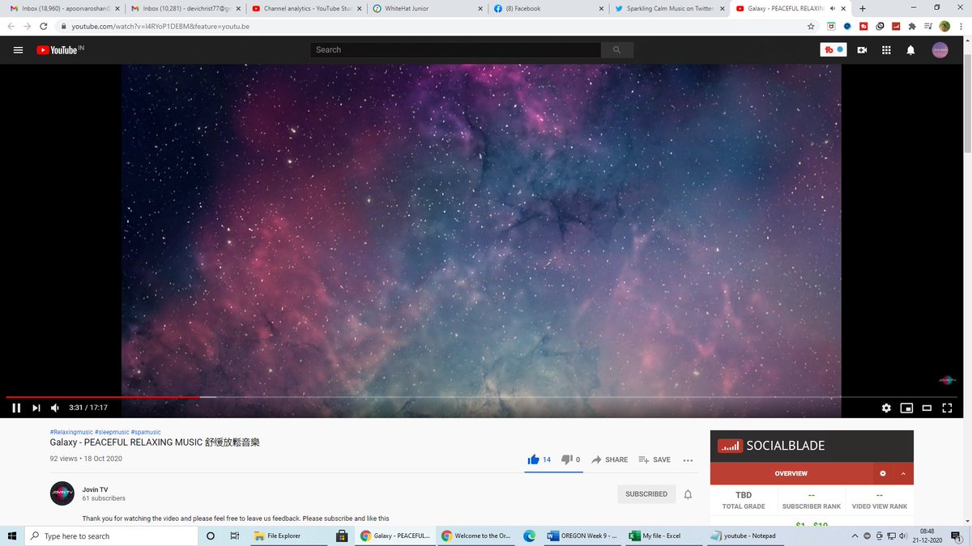Open more actions ellipsis below video
The width and height of the screenshot is (972, 546).
point(688,460)
